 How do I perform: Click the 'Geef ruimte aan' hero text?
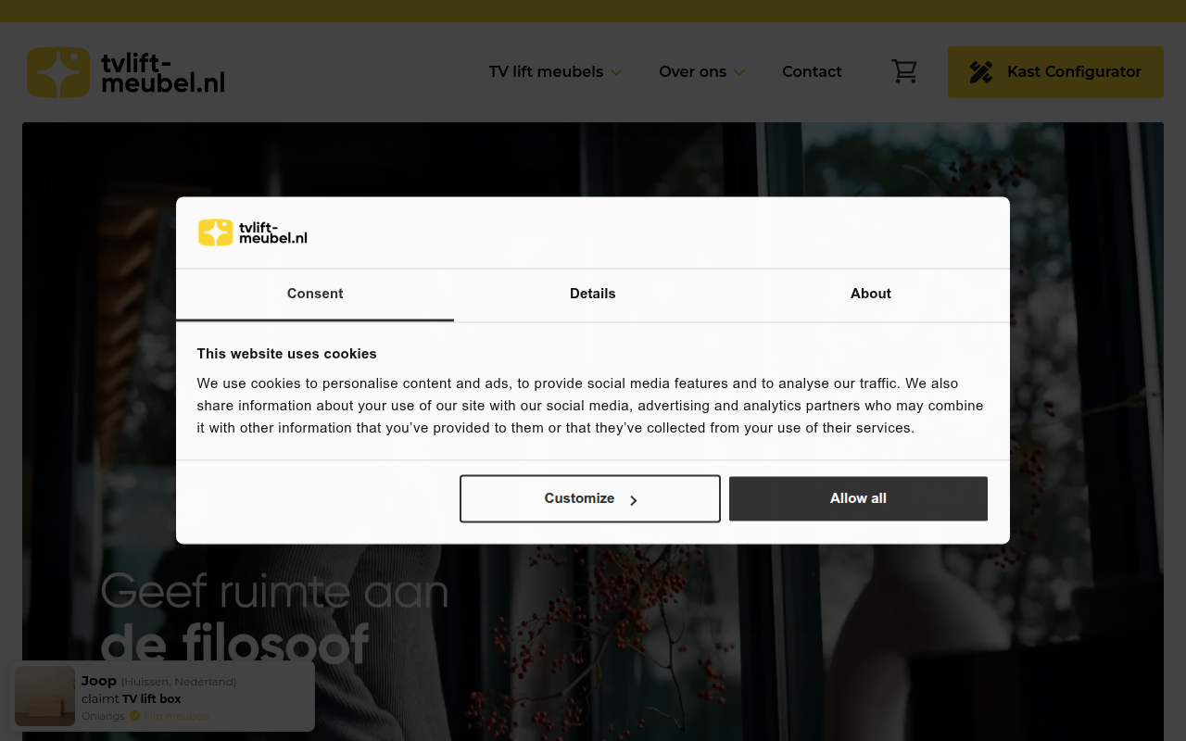point(274,591)
